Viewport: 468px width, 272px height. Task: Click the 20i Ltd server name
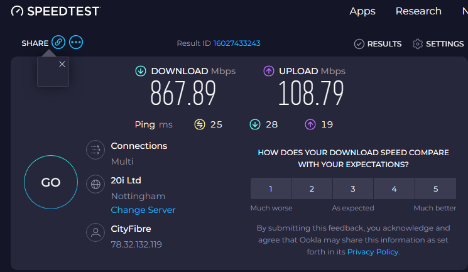pos(126,180)
